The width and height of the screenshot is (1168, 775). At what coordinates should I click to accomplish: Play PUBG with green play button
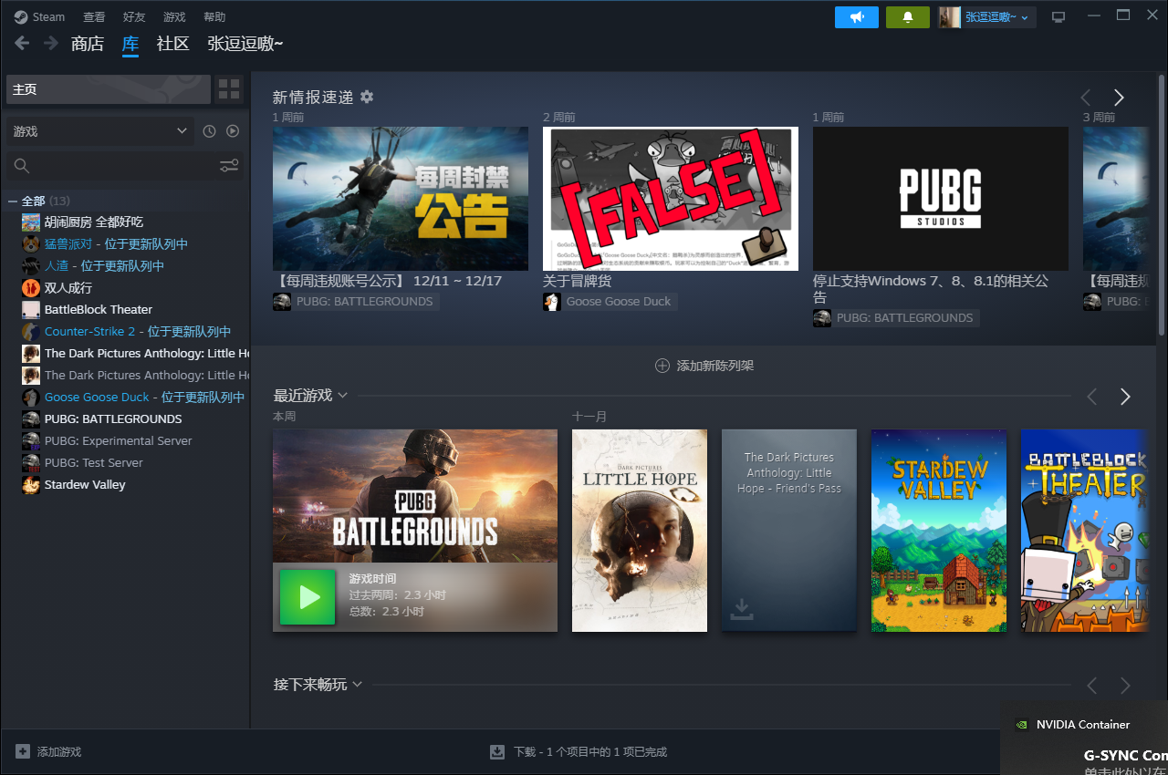(308, 597)
